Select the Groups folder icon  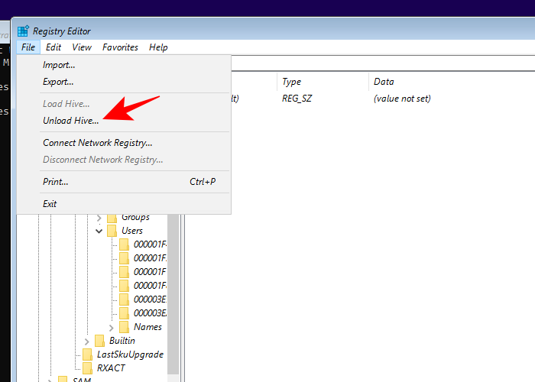(112, 218)
